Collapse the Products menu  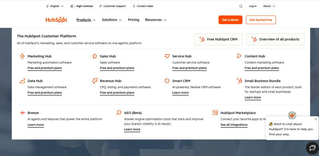[x=86, y=20]
